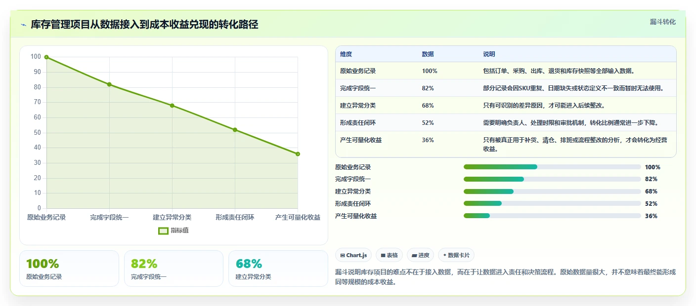This screenshot has height=306, width=696.
Task: Click the 说明 column header
Action: (489, 54)
